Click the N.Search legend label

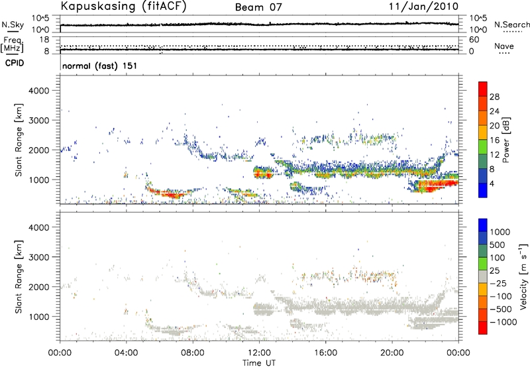(x=511, y=25)
